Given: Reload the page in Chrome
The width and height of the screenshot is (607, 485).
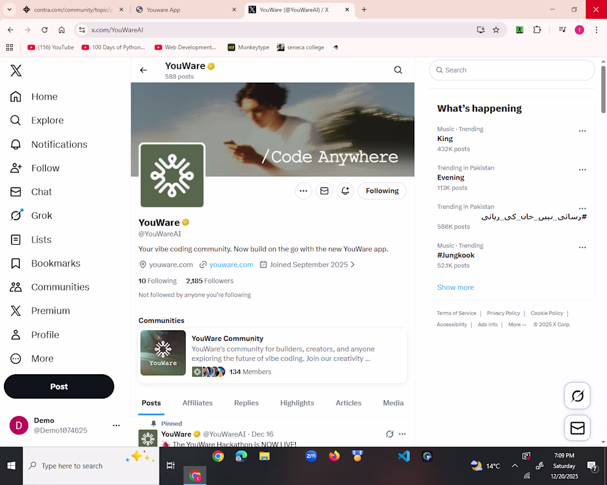Looking at the screenshot, I should pos(45,30).
